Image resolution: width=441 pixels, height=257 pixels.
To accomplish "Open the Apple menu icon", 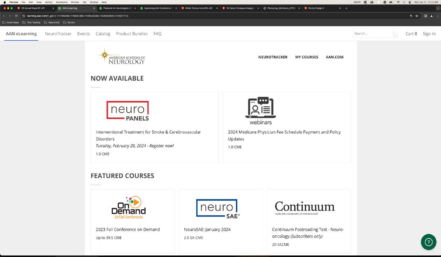I will [x=5, y=2].
